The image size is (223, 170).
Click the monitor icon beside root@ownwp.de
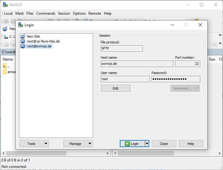[23, 46]
